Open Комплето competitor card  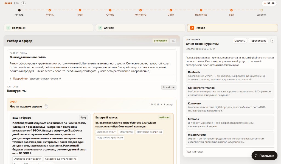click(x=230, y=107)
